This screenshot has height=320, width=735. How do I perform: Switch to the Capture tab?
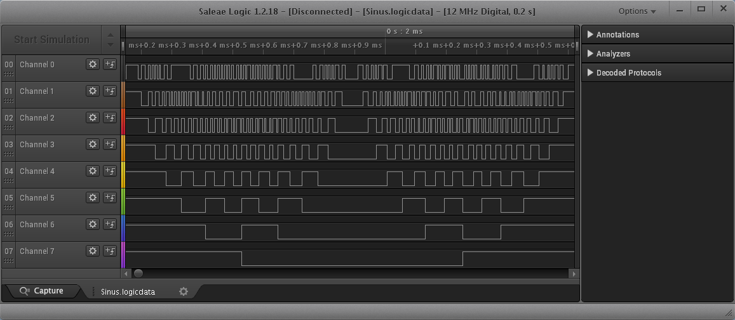41,291
